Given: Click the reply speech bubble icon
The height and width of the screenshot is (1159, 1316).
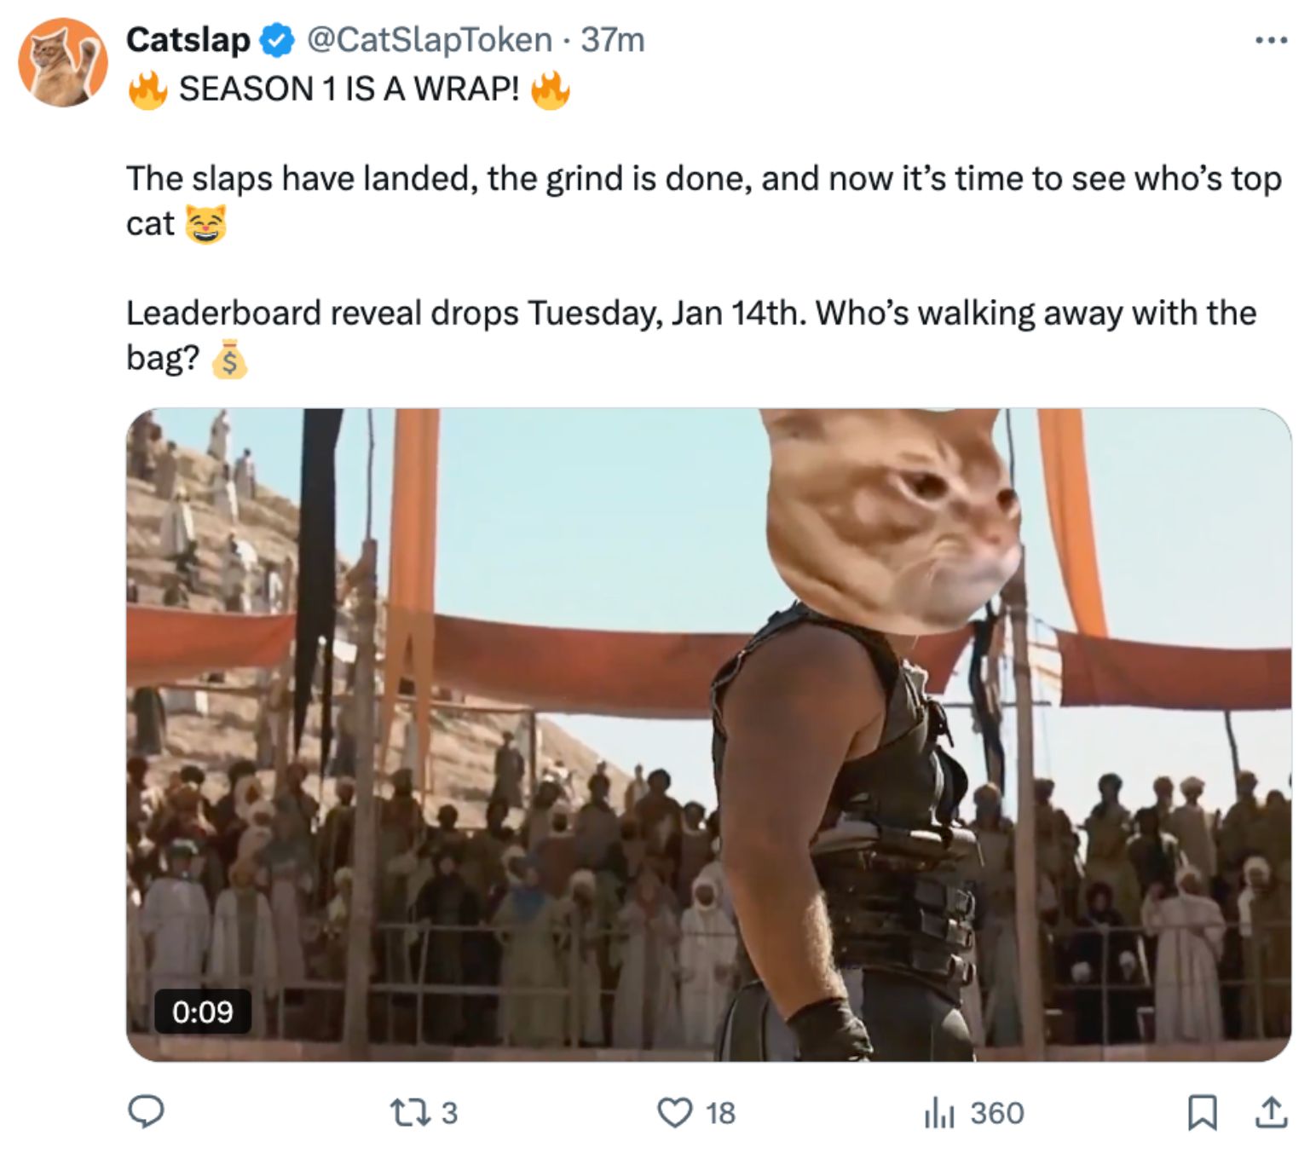Looking at the screenshot, I should tap(146, 1112).
